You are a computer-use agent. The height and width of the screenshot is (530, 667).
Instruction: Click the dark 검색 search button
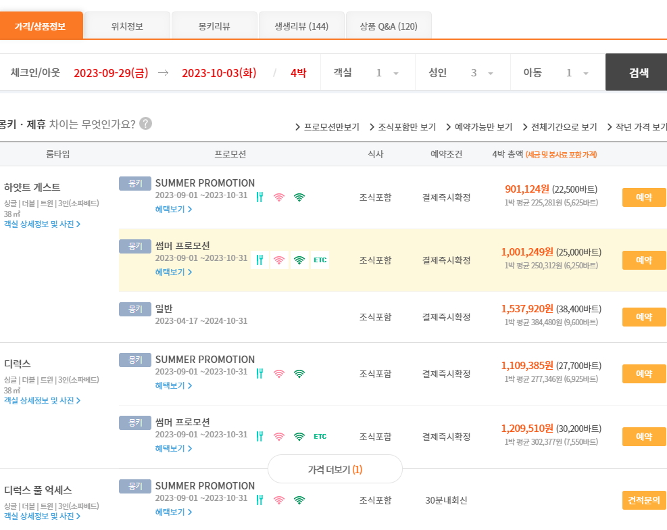pos(637,72)
